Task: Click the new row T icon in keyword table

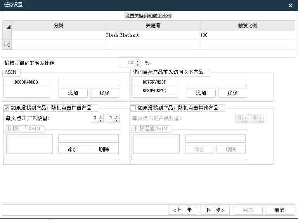Action: pyautogui.click(x=7, y=45)
